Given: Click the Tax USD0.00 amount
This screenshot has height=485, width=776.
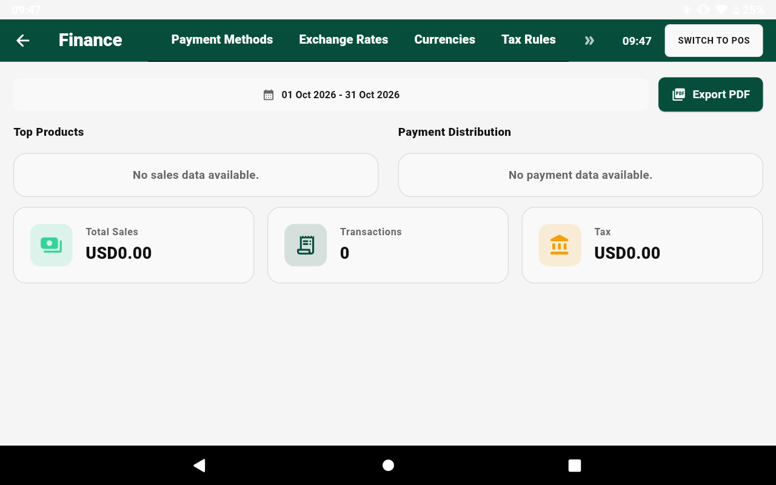Looking at the screenshot, I should (x=627, y=253).
